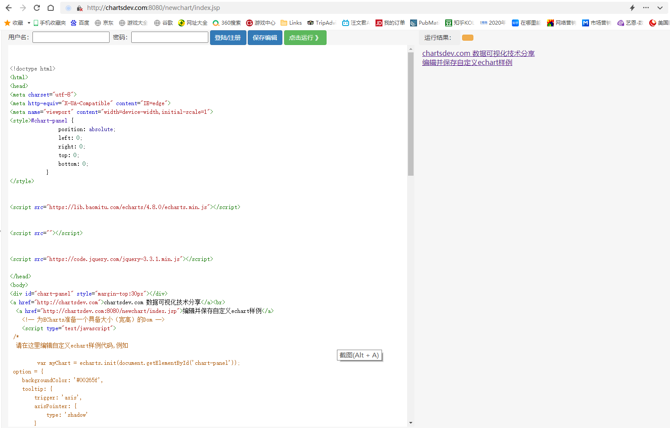The image size is (670, 428).
Task: Open the TripAdvisor bookmark
Action: [x=322, y=23]
